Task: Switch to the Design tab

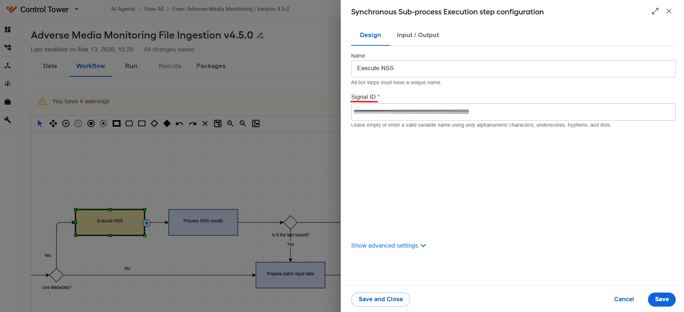Action: pyautogui.click(x=370, y=35)
